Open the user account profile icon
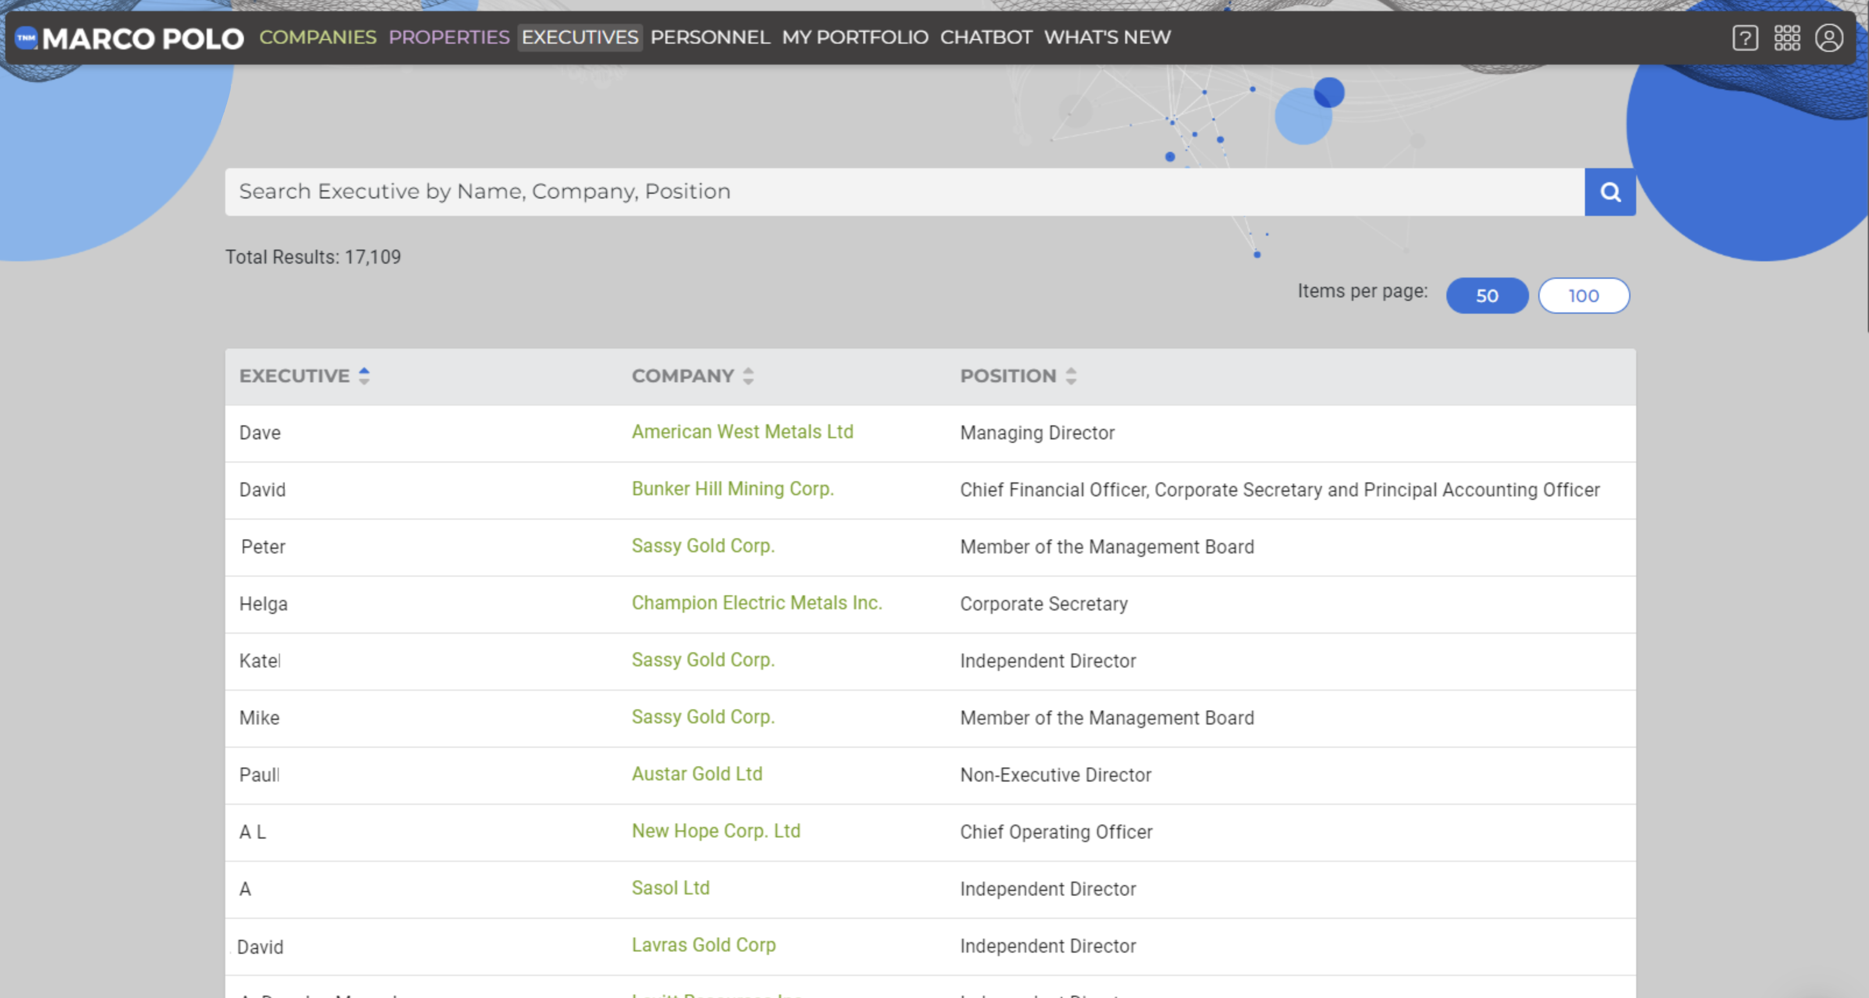1869x998 pixels. [x=1829, y=38]
